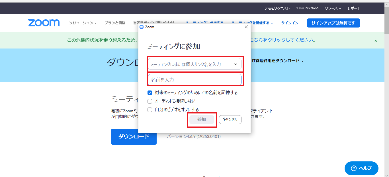Click デモをリクエスト link
The width and height of the screenshot is (389, 177).
[x=277, y=8]
